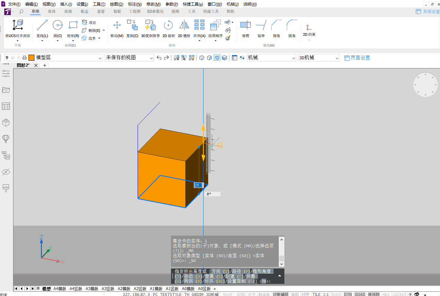The width and height of the screenshot is (440, 296).
Task: Switch to the 实体 ribbon tab
Action: pos(52,11)
